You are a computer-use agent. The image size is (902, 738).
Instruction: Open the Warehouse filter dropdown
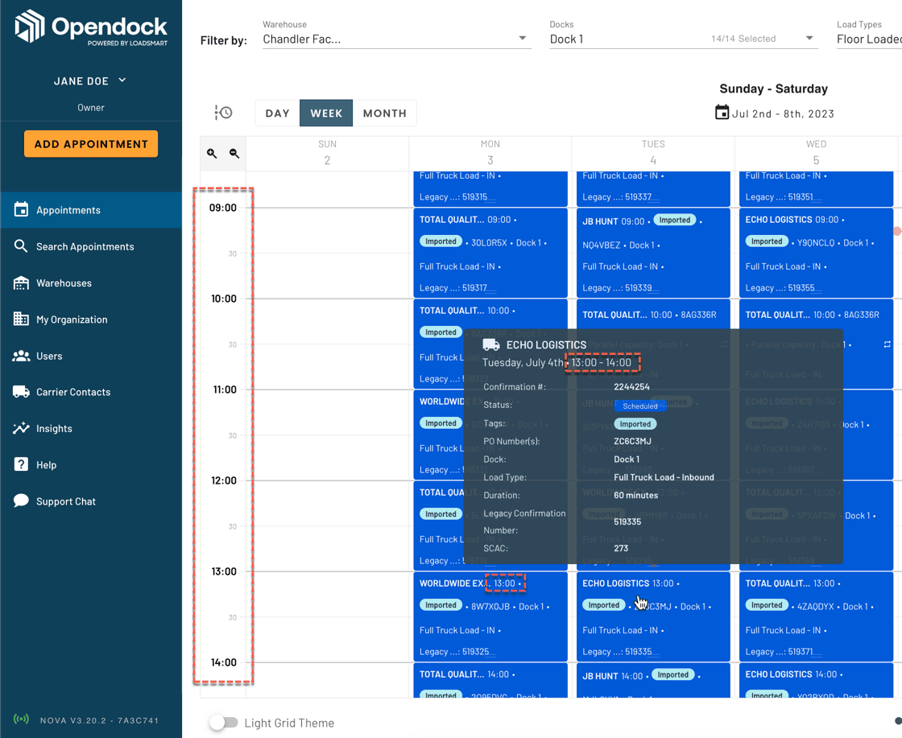(x=396, y=39)
